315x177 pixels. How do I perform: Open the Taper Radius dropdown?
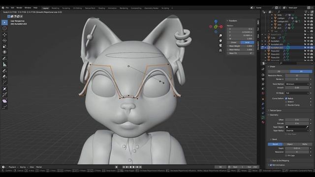point(297,131)
